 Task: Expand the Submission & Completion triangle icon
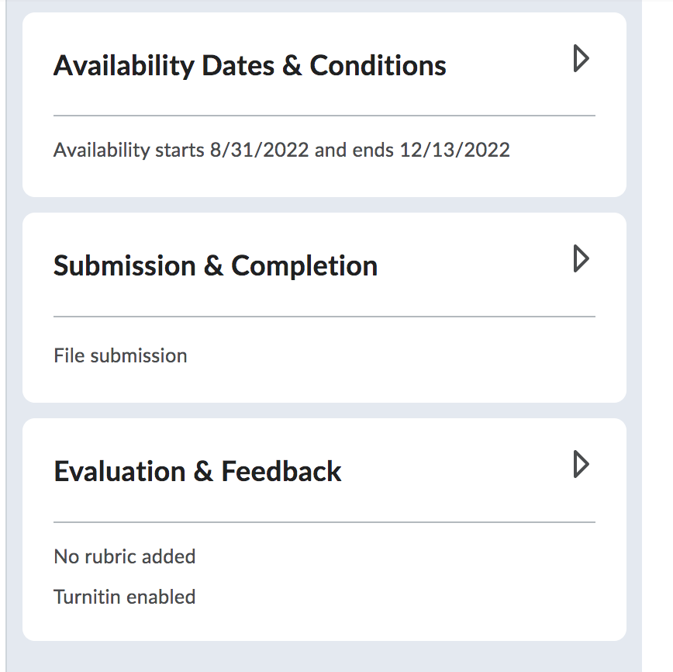(x=581, y=259)
